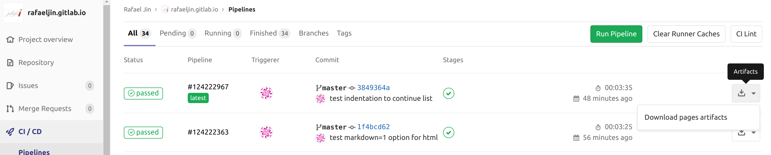The height and width of the screenshot is (155, 771).
Task: Go to Issues in the sidebar
Action: pos(28,86)
